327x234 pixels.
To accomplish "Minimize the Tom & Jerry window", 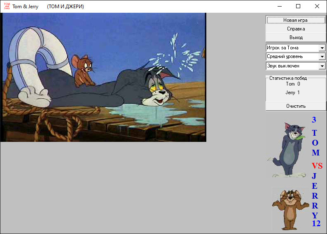I will 280,6.
